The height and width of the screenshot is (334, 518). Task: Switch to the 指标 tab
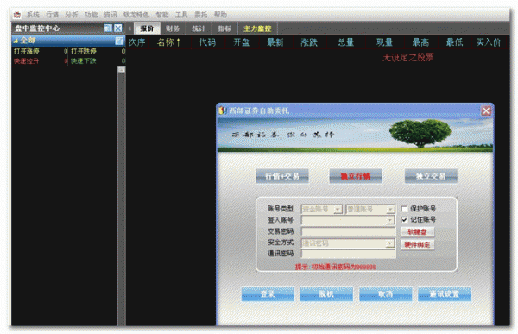coord(224,28)
